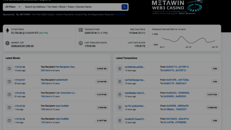Viewport: 231px width, 130px height.
Task: Open block 17518194
Action: [x=20, y=119]
